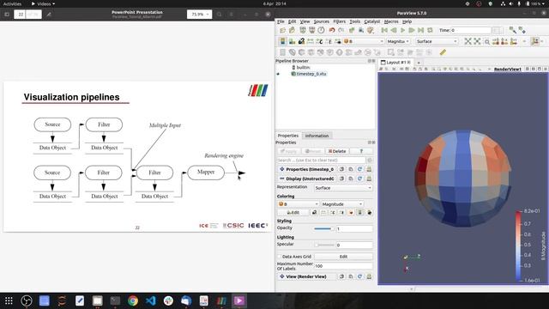Viewport: 549px width, 309px height.
Task: Open the File menu in ParaView
Action: [281, 21]
